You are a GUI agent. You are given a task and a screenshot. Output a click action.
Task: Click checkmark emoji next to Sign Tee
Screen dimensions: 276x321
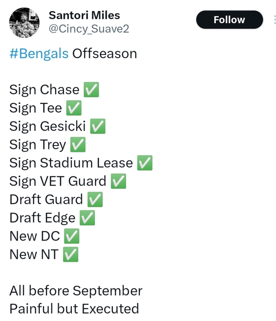coord(74,108)
